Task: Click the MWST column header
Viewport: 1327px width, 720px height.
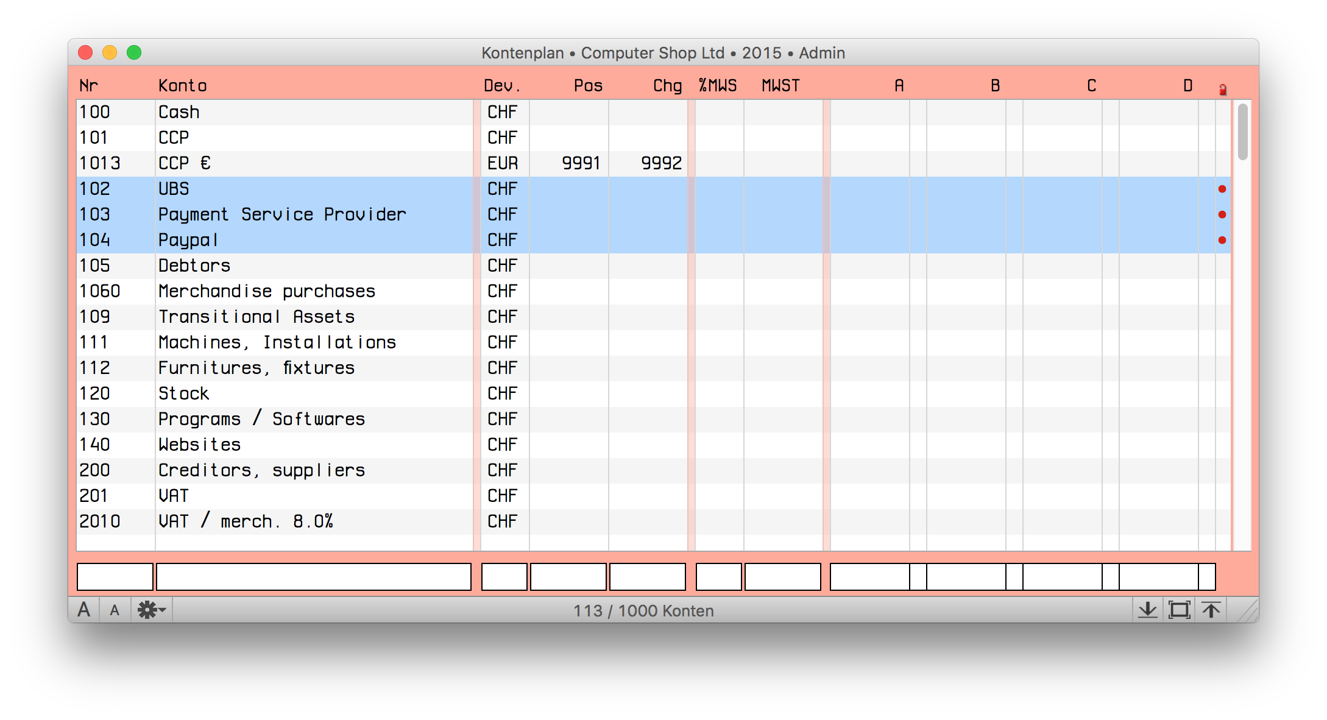Action: [780, 86]
